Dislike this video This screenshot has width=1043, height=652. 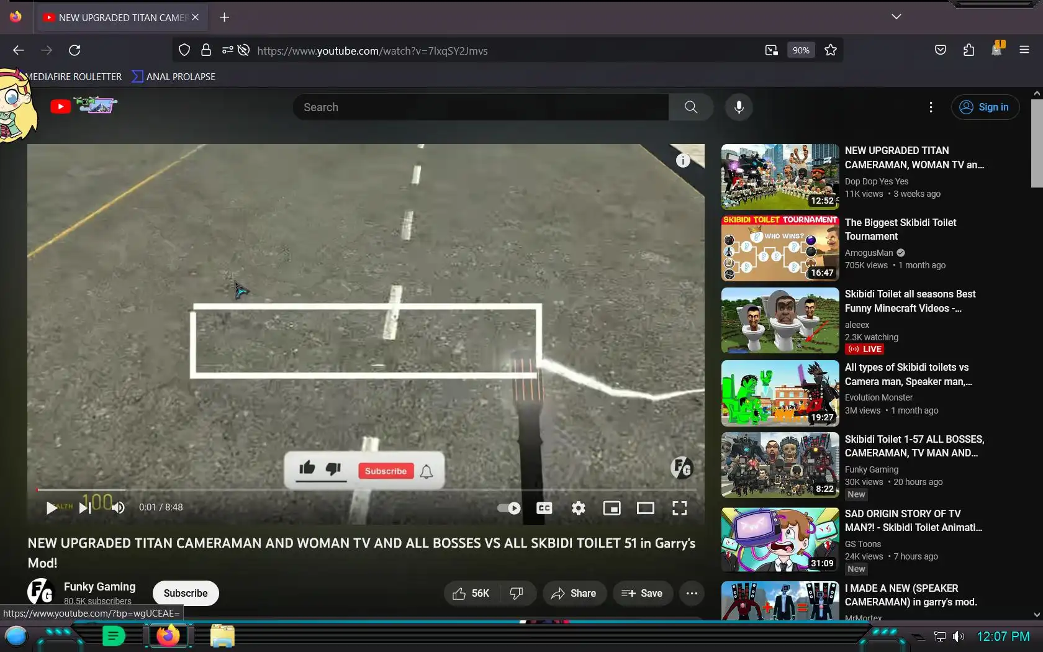(517, 594)
